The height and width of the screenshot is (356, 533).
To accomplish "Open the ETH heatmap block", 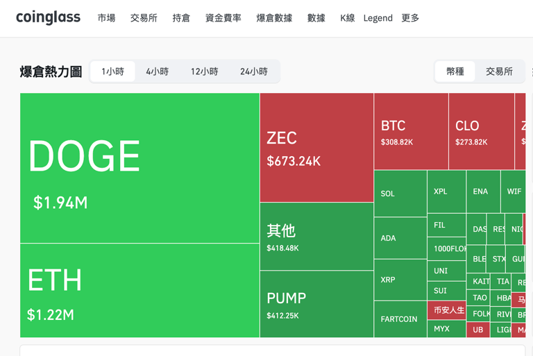I will pos(139,290).
